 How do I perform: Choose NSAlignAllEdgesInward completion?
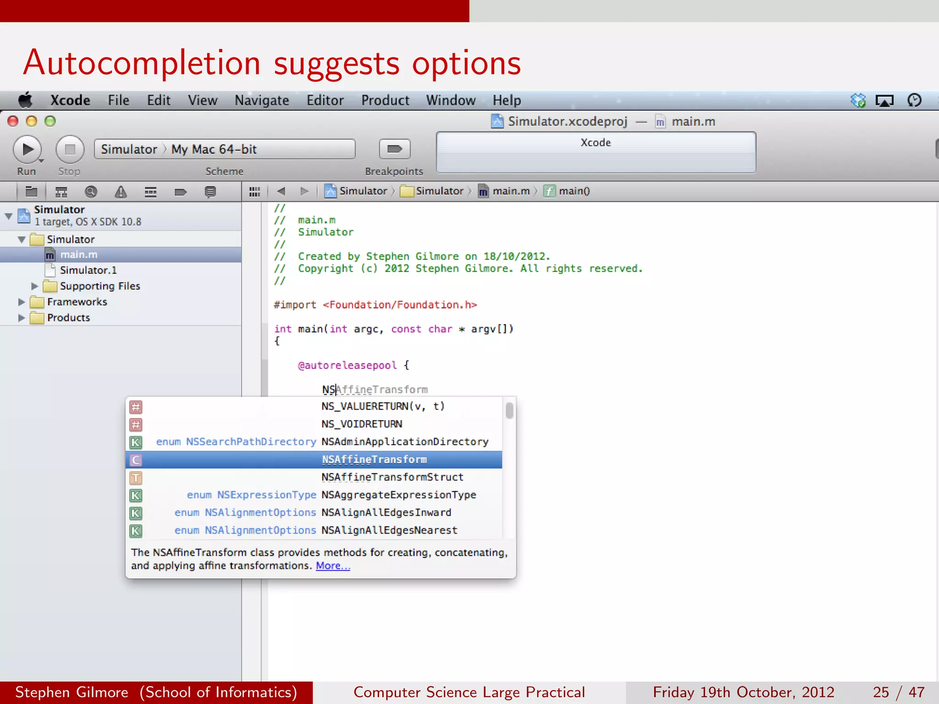[314, 512]
